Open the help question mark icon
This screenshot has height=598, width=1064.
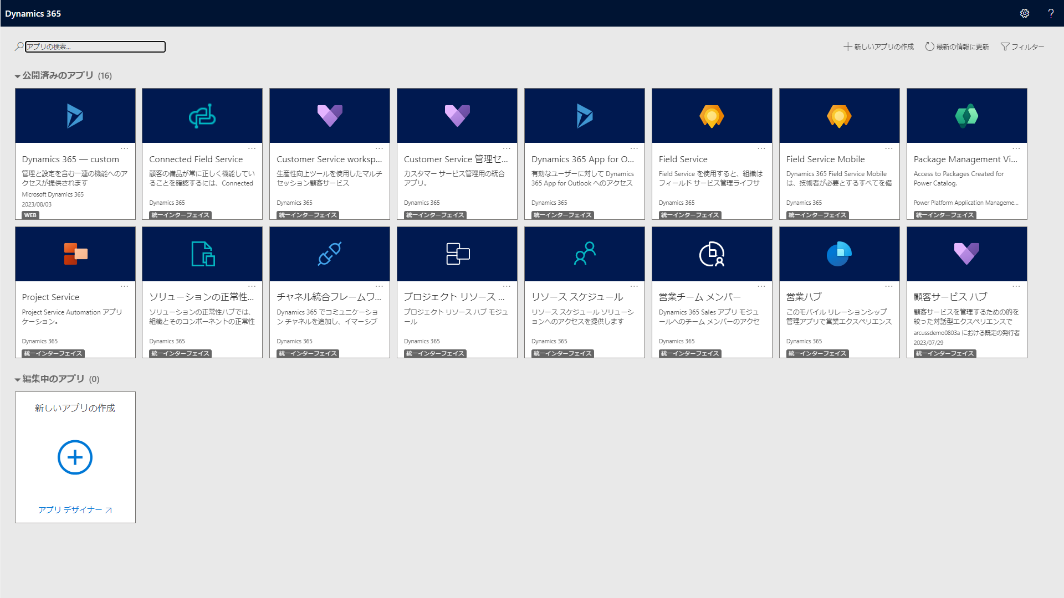[1051, 13]
